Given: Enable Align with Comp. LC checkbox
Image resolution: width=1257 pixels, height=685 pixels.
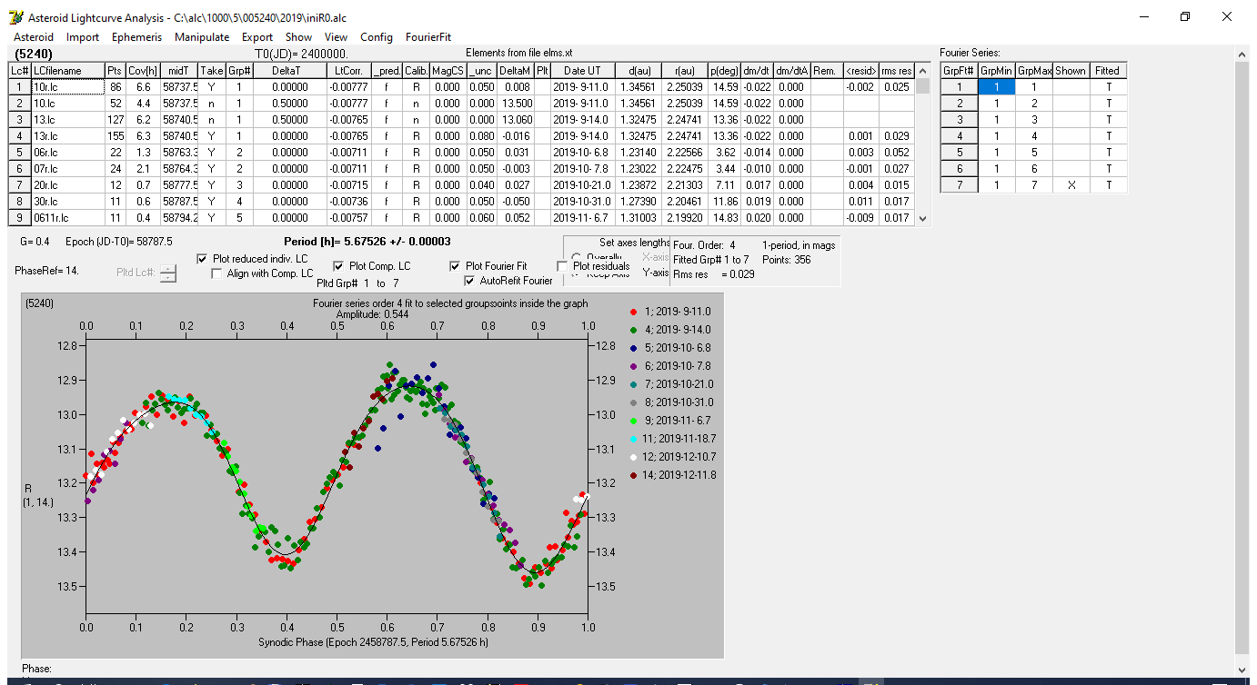Looking at the screenshot, I should point(217,273).
